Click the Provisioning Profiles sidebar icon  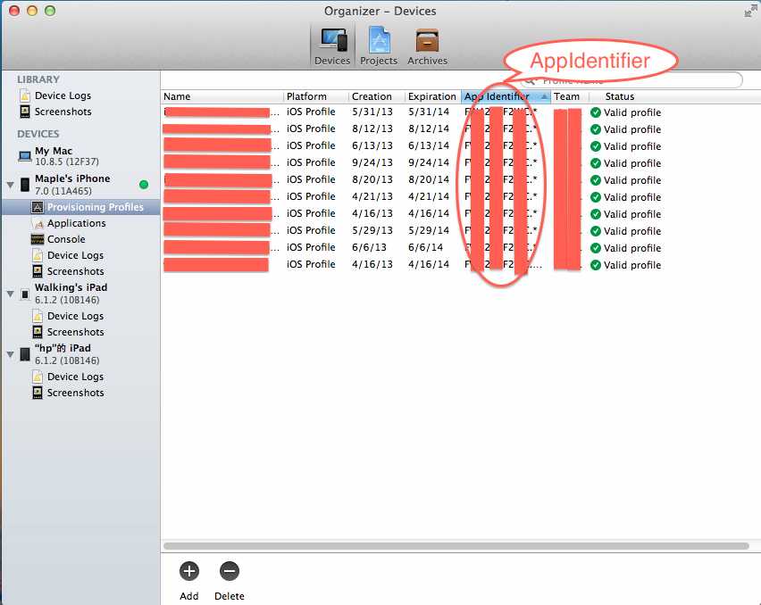point(38,207)
